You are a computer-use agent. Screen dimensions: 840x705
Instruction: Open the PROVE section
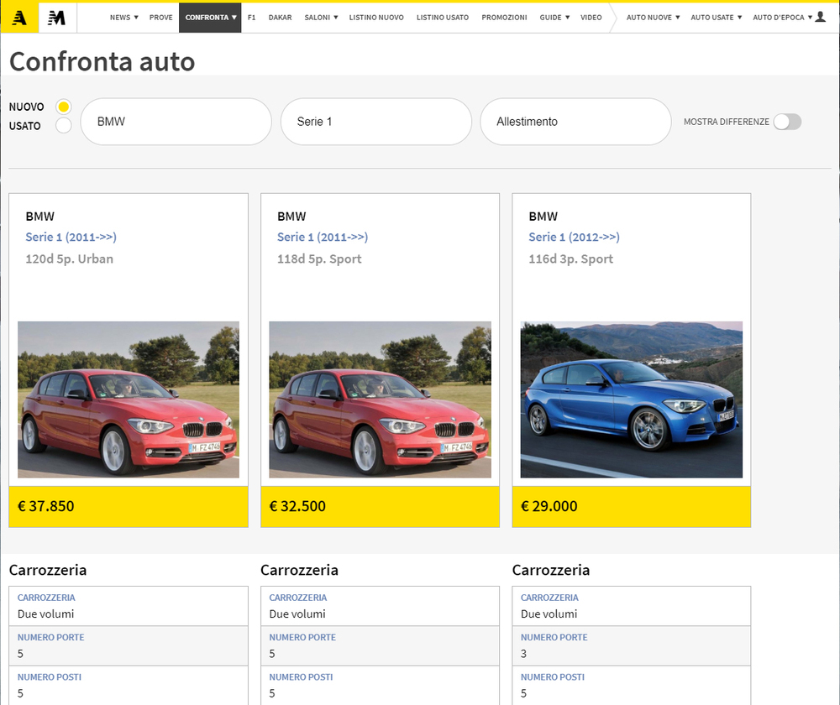(x=160, y=18)
